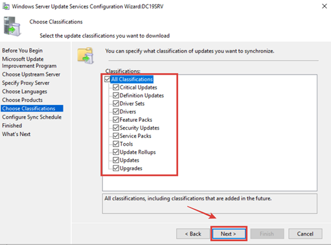Open the Choose Languages step
The width and height of the screenshot is (331, 245).
[25, 91]
